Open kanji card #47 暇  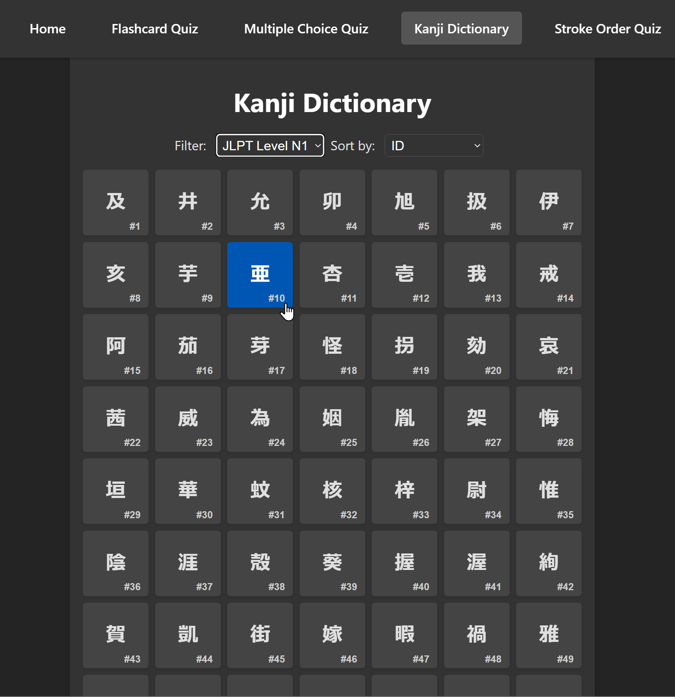(x=404, y=636)
